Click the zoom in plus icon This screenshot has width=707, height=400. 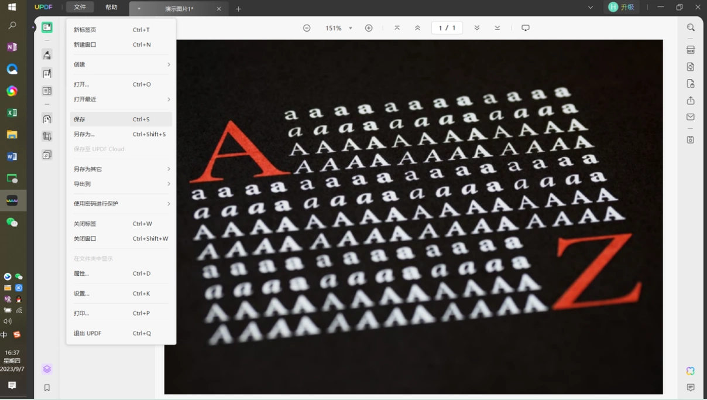coord(369,28)
